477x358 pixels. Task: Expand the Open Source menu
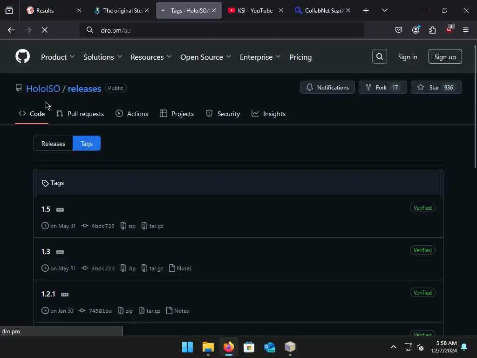pyautogui.click(x=205, y=57)
